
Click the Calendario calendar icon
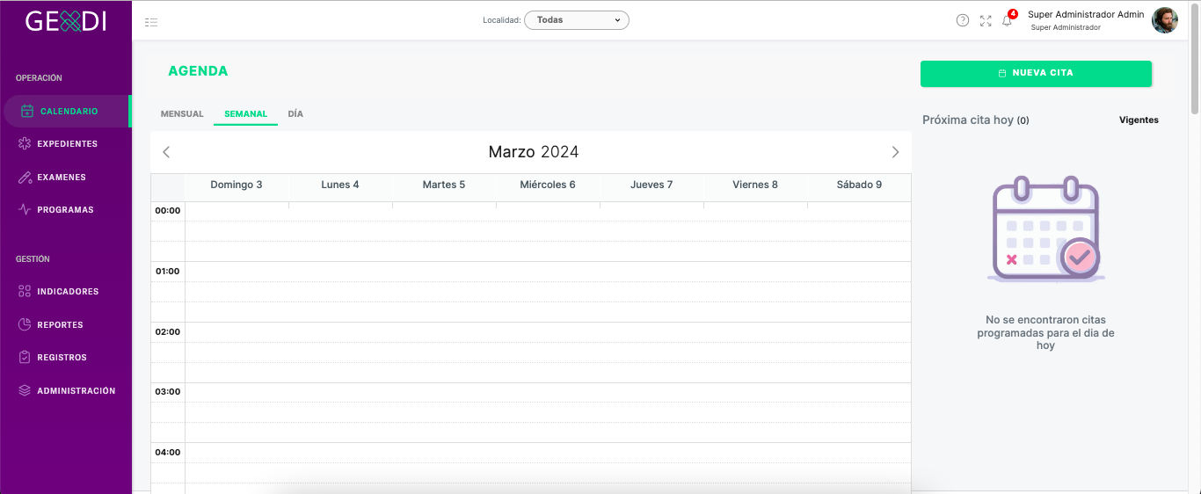click(27, 112)
